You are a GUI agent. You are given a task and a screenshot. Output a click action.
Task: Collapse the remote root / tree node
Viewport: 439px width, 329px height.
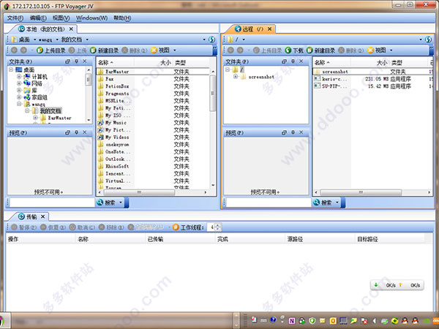(228, 69)
